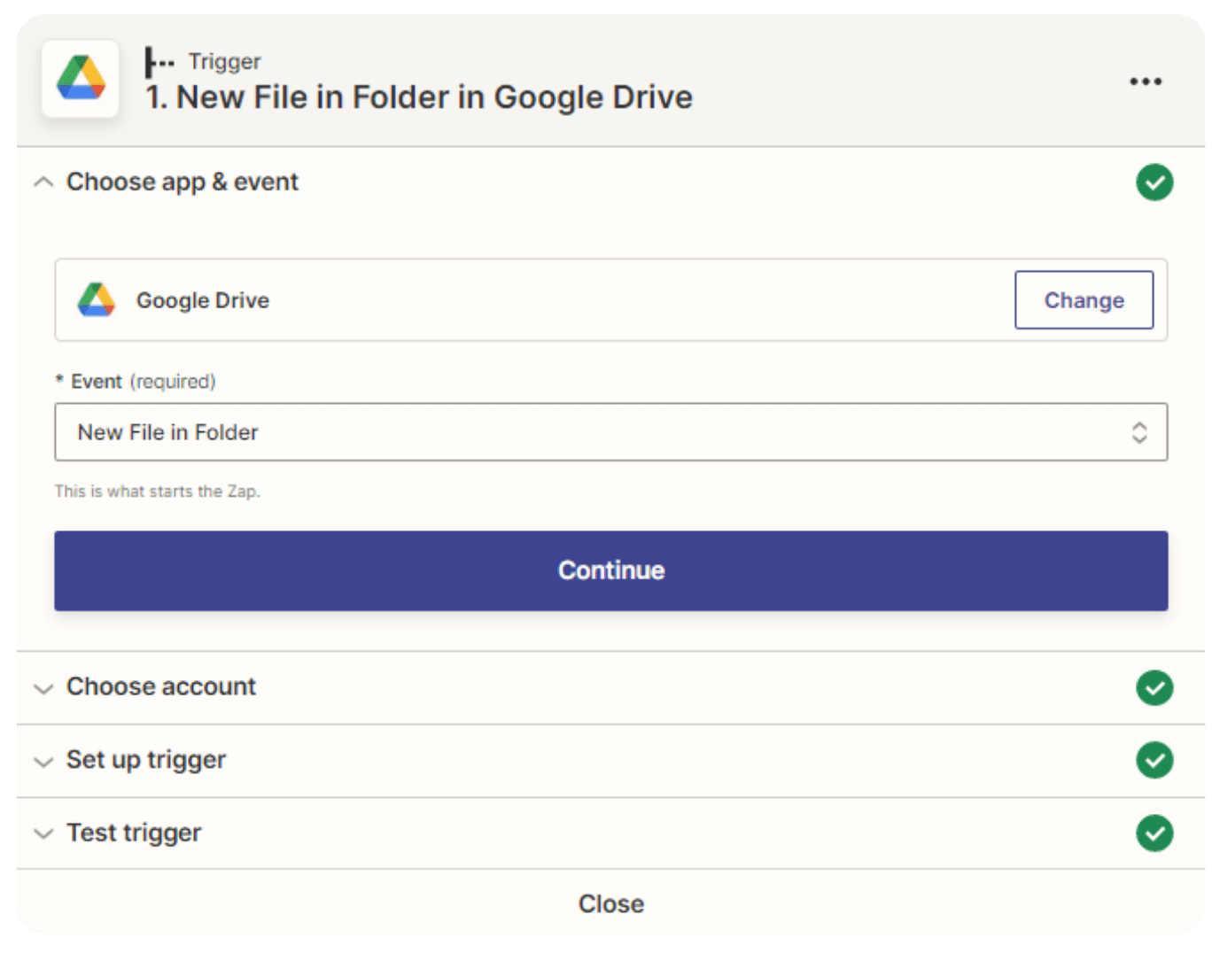Click green checkmark for Choose account
The width and height of the screenshot is (1212, 953).
1154,687
